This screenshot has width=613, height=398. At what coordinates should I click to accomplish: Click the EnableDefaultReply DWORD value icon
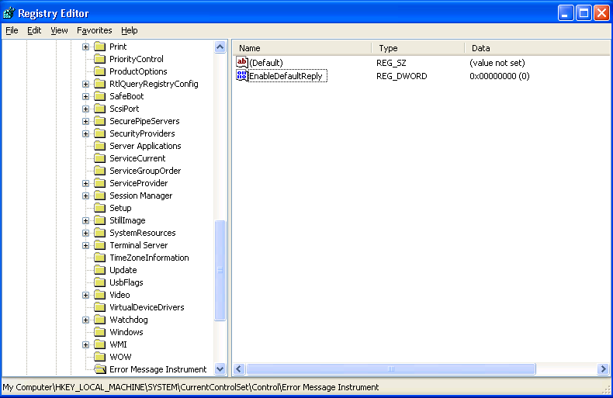pyautogui.click(x=241, y=76)
